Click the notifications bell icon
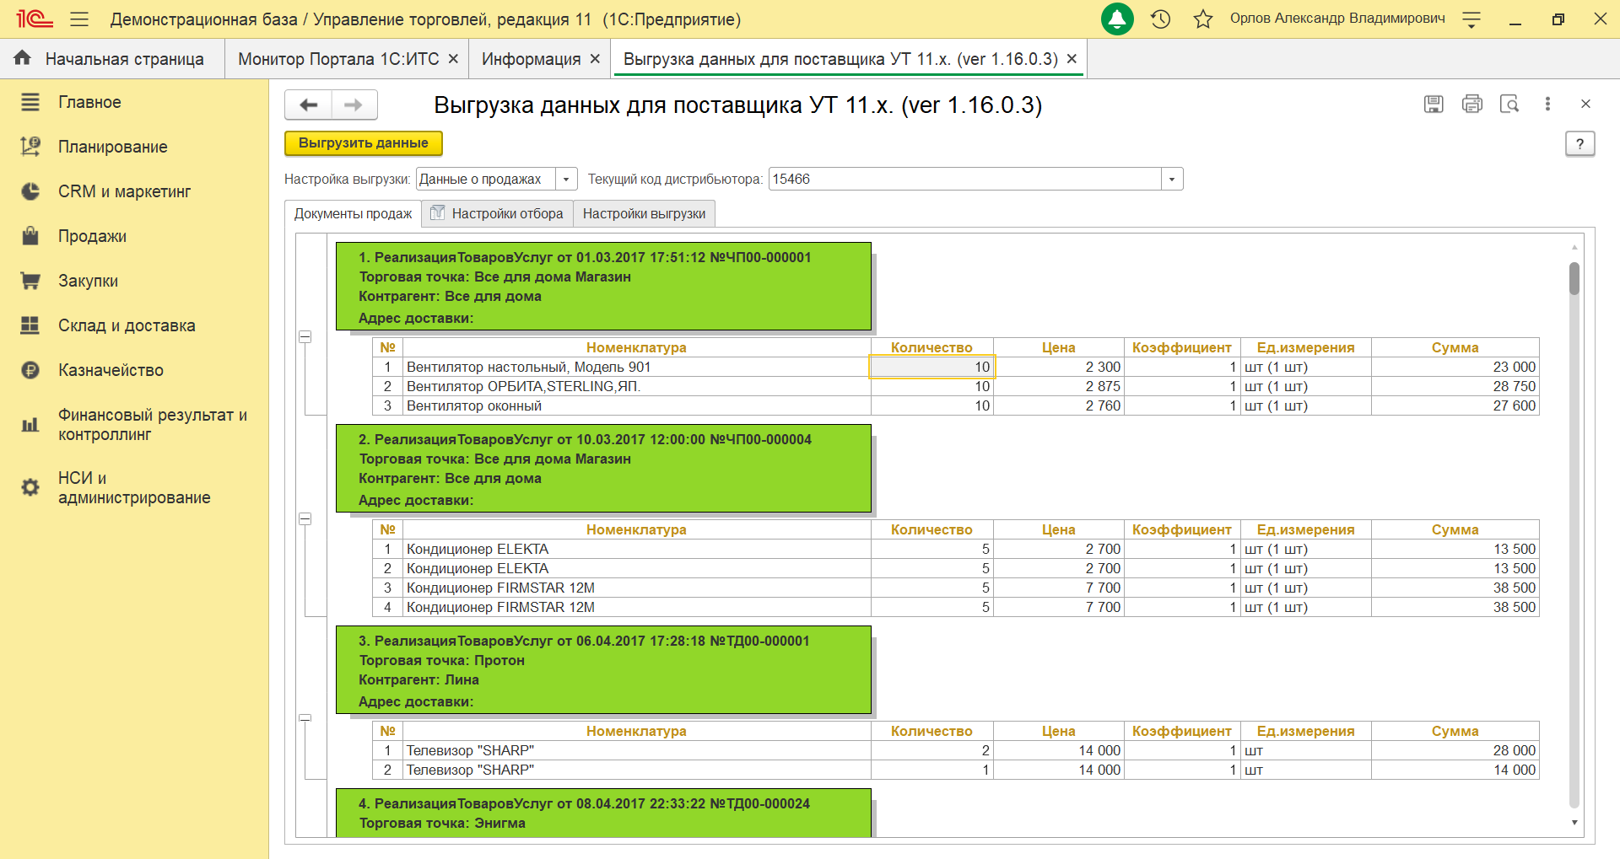 1117,19
